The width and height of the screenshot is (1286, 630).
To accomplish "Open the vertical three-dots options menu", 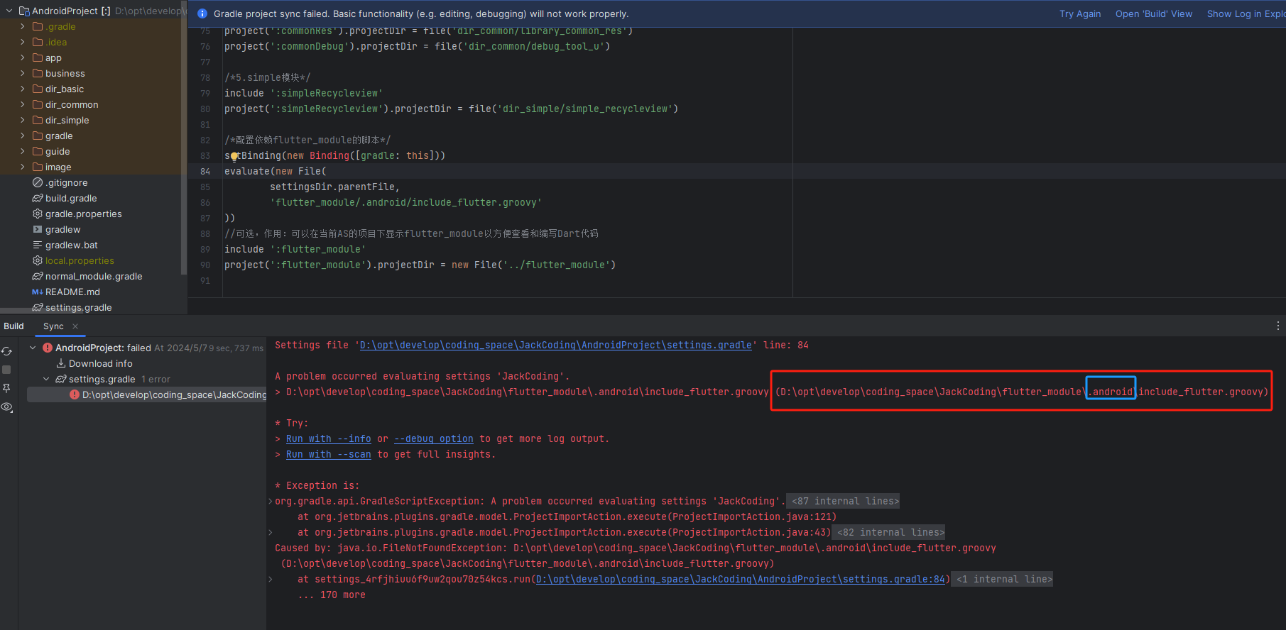I will pos(1277,326).
